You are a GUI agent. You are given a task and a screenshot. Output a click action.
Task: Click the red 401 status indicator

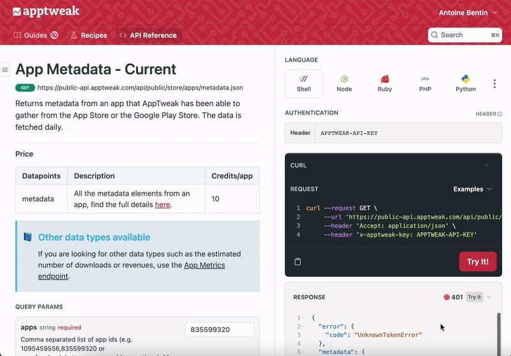[453, 297]
